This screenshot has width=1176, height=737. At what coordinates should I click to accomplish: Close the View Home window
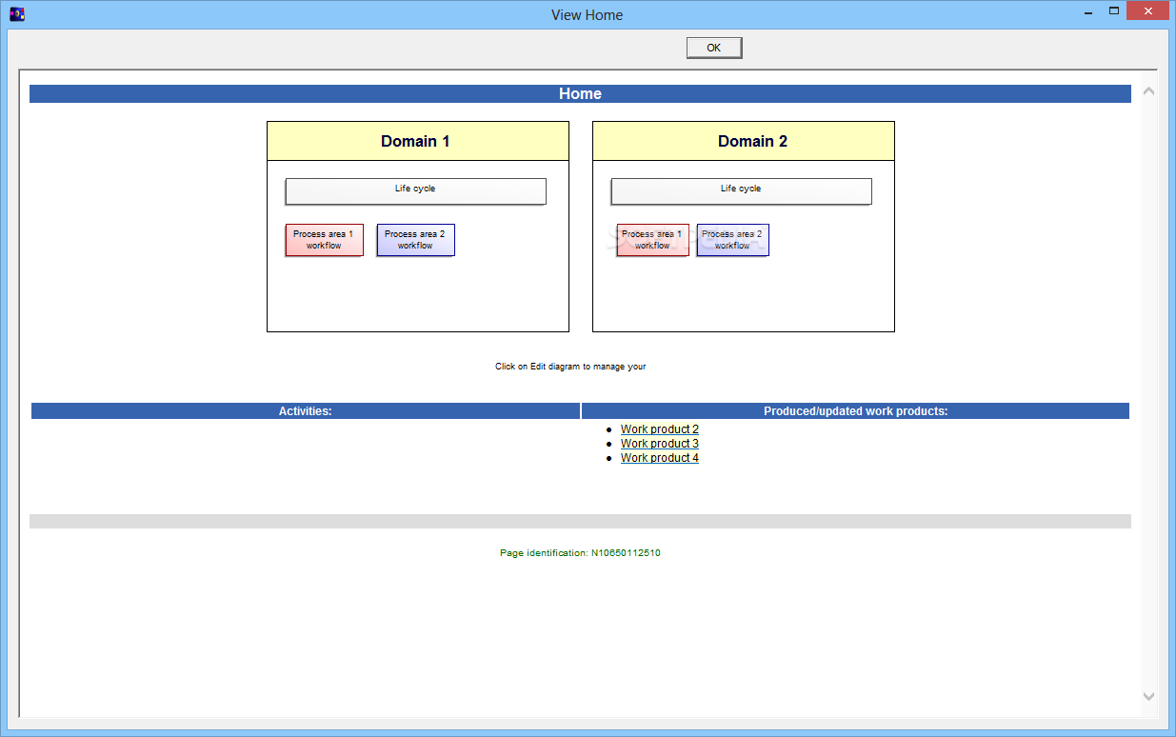(x=1147, y=11)
